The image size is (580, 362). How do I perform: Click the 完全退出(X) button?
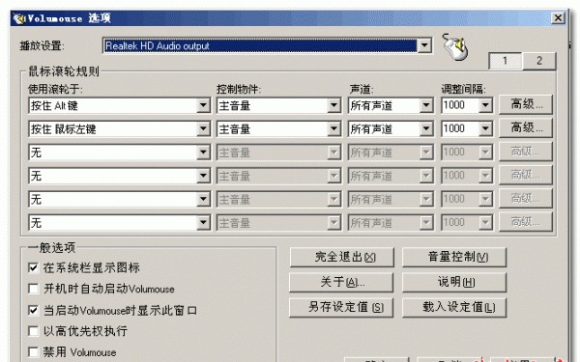pyautogui.click(x=342, y=257)
